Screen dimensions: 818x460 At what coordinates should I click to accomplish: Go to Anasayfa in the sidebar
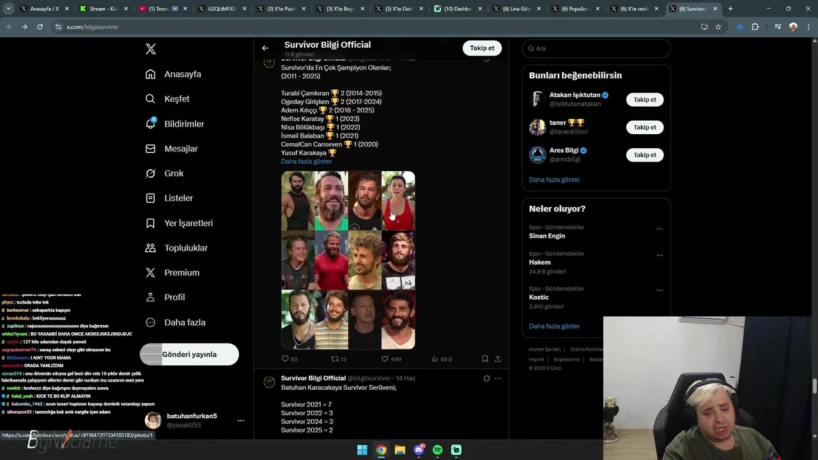pos(173,74)
